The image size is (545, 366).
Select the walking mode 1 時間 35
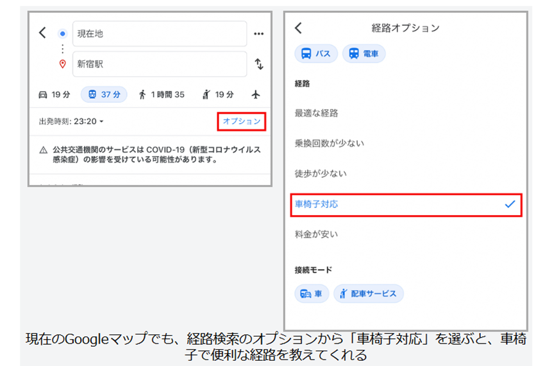point(161,94)
